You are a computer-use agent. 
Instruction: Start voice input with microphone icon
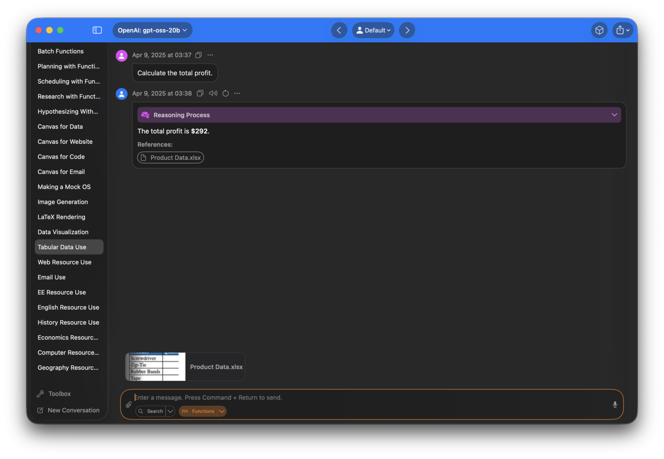coord(615,404)
